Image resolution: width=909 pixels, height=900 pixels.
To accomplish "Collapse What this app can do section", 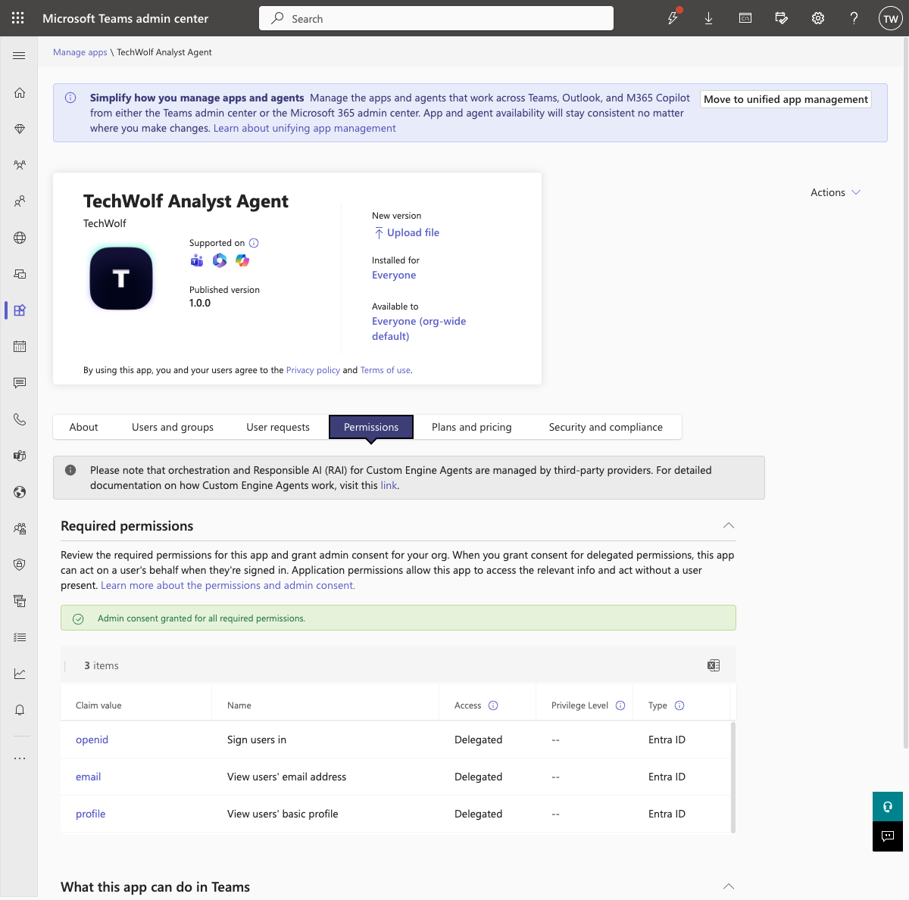I will 729,886.
